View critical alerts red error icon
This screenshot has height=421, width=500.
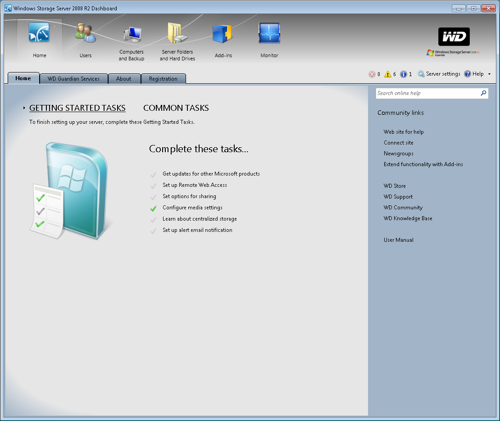(x=372, y=74)
